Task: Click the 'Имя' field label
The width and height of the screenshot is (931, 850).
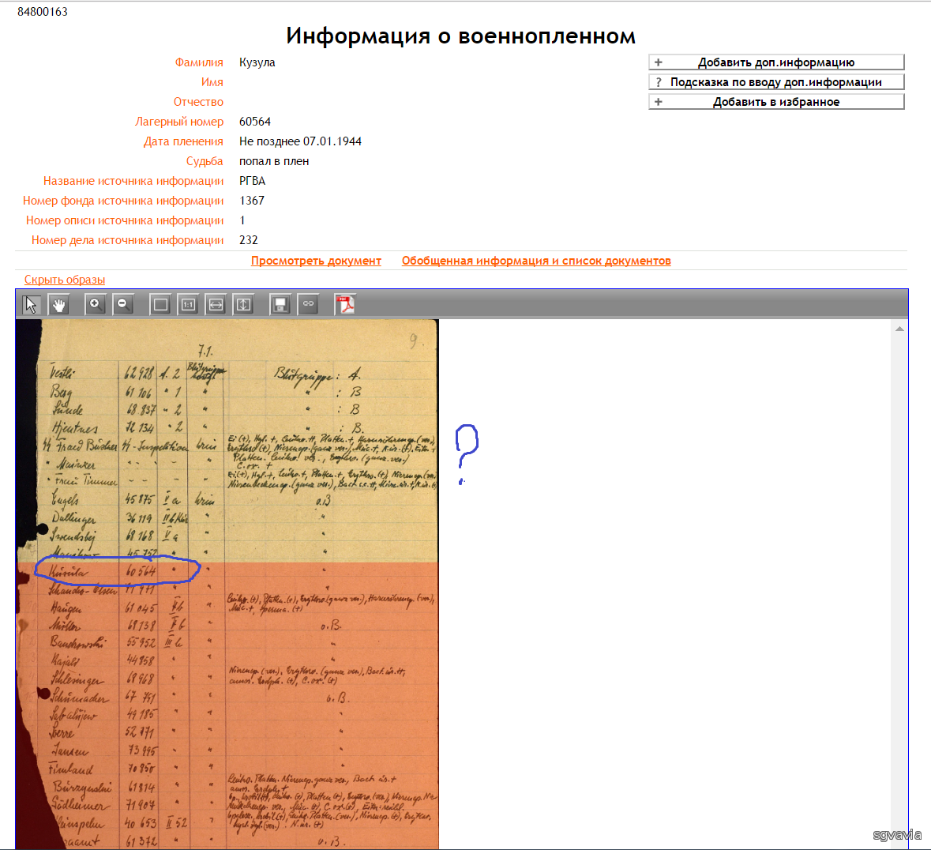Action: [x=212, y=82]
